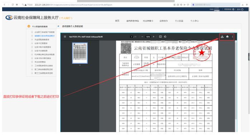Print the PDF using printer icon

[x=227, y=37]
